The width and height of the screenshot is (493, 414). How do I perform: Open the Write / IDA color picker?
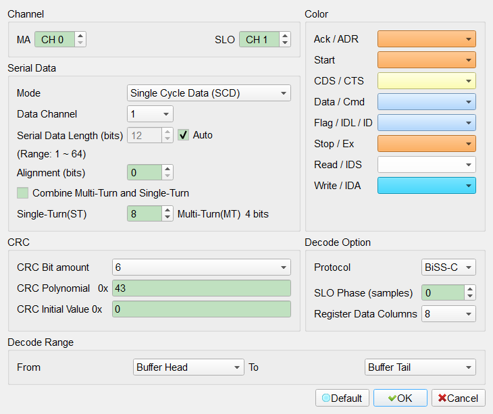pos(426,186)
